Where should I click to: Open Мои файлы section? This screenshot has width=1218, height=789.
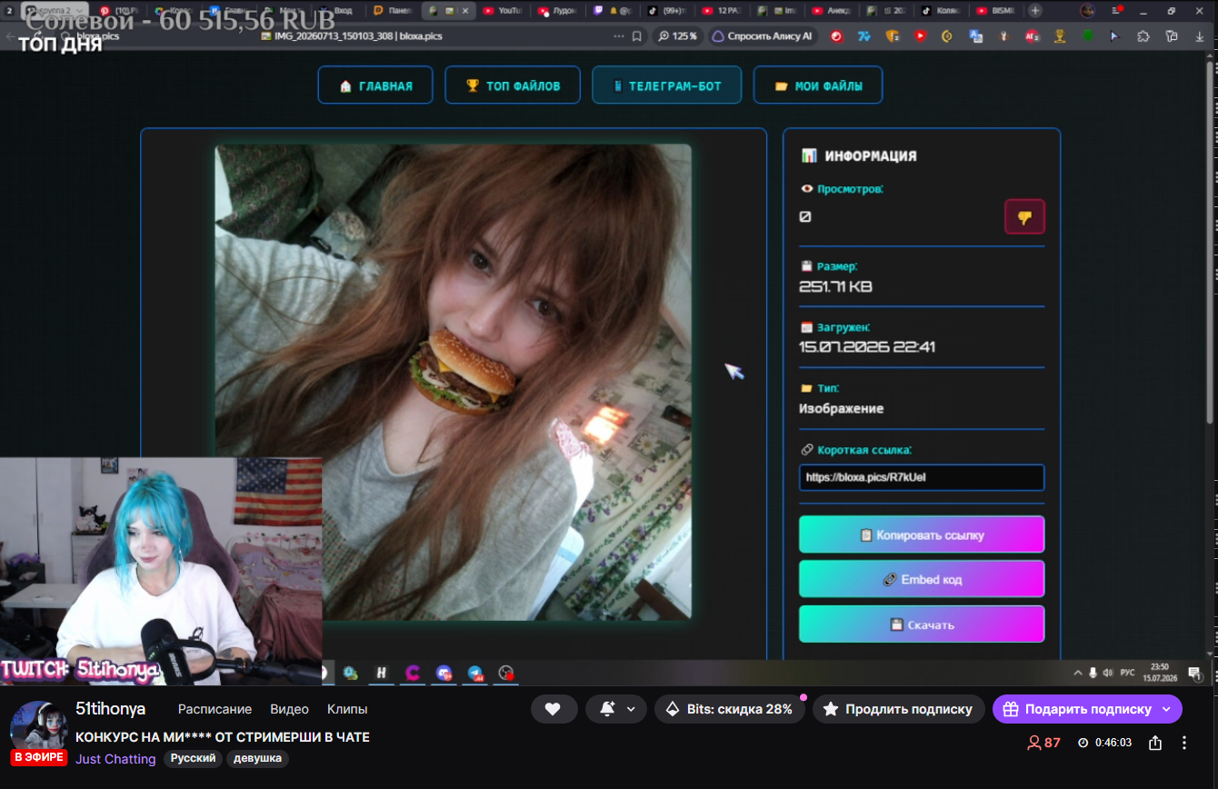click(818, 85)
